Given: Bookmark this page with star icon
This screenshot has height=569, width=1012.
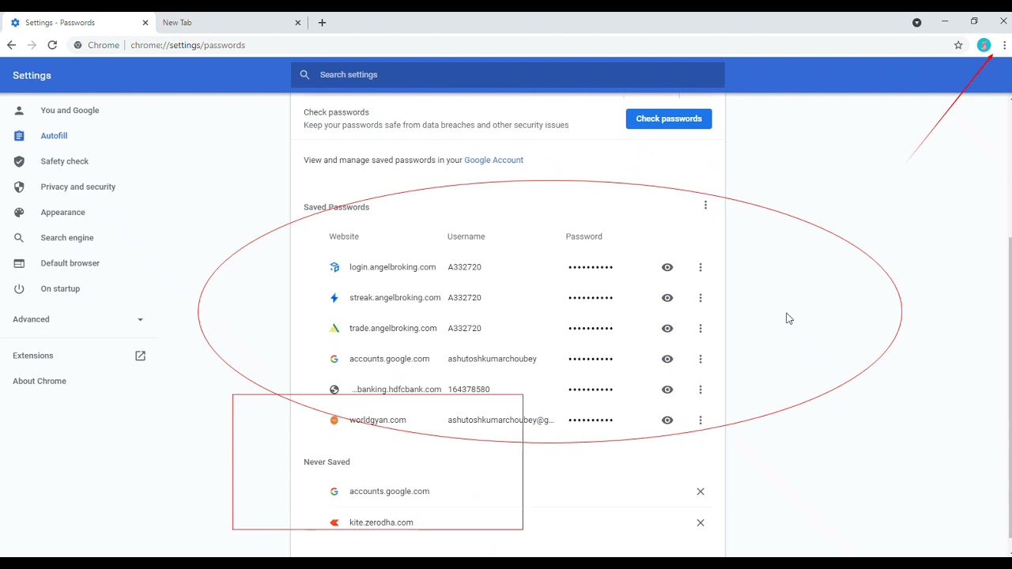Looking at the screenshot, I should point(958,45).
